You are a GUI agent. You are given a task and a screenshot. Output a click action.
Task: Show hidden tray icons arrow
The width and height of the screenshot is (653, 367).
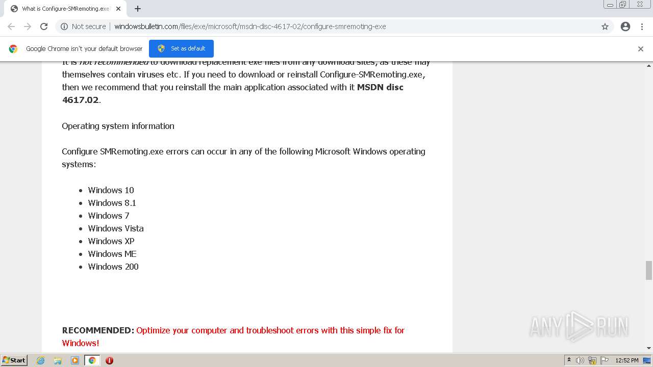tap(569, 360)
